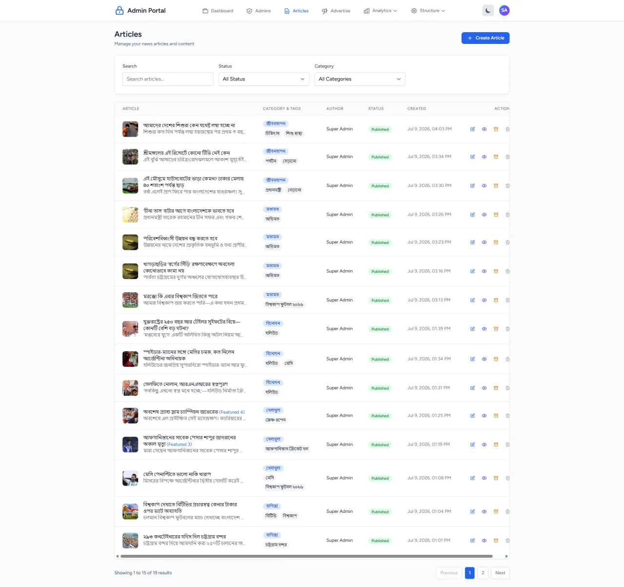624x587 pixels.
Task: Go to the Dashboard page
Action: [x=218, y=11]
